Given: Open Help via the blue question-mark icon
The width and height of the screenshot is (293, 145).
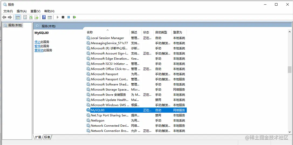Looking at the screenshot, I should point(44,17).
